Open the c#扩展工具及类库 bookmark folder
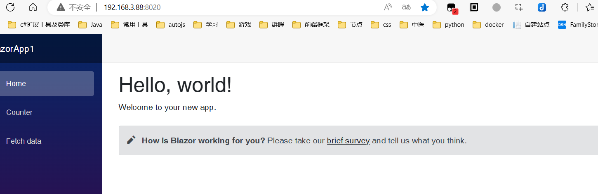598x194 pixels. click(x=39, y=25)
